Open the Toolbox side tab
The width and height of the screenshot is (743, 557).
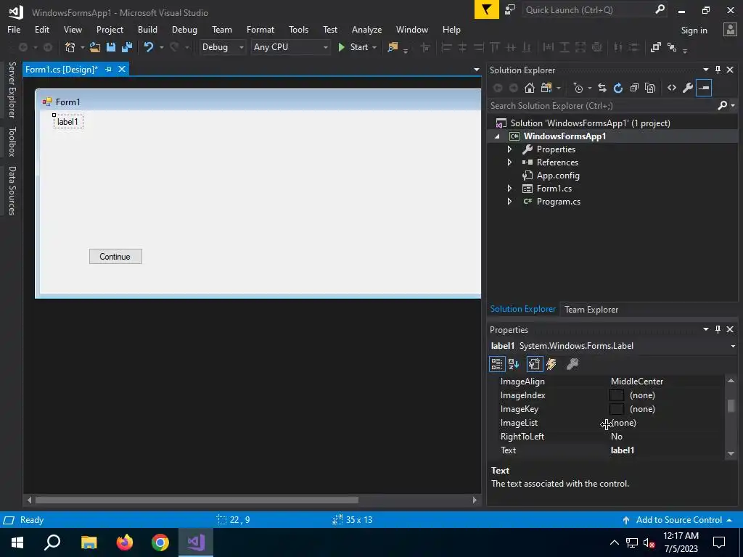pos(12,141)
